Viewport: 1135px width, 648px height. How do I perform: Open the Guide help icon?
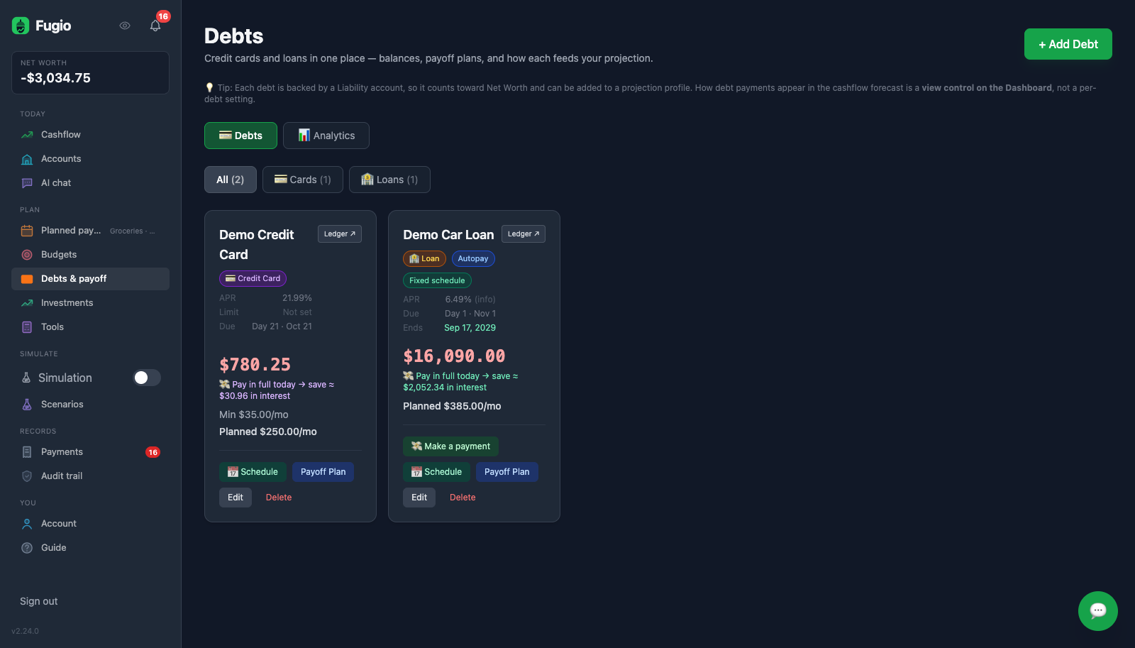[x=27, y=548]
